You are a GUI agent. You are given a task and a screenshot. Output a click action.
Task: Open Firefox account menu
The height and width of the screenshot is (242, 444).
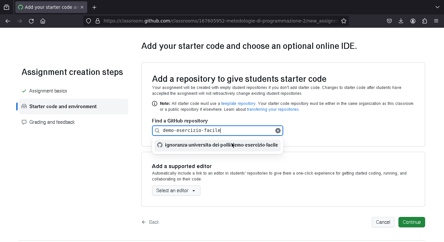coord(413,21)
